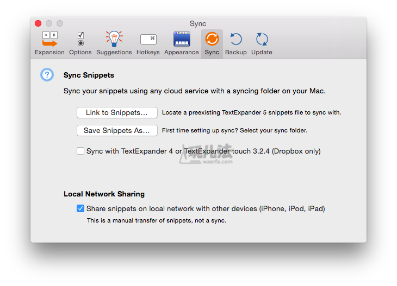Click the blue help question mark
397x286 pixels.
pos(47,75)
